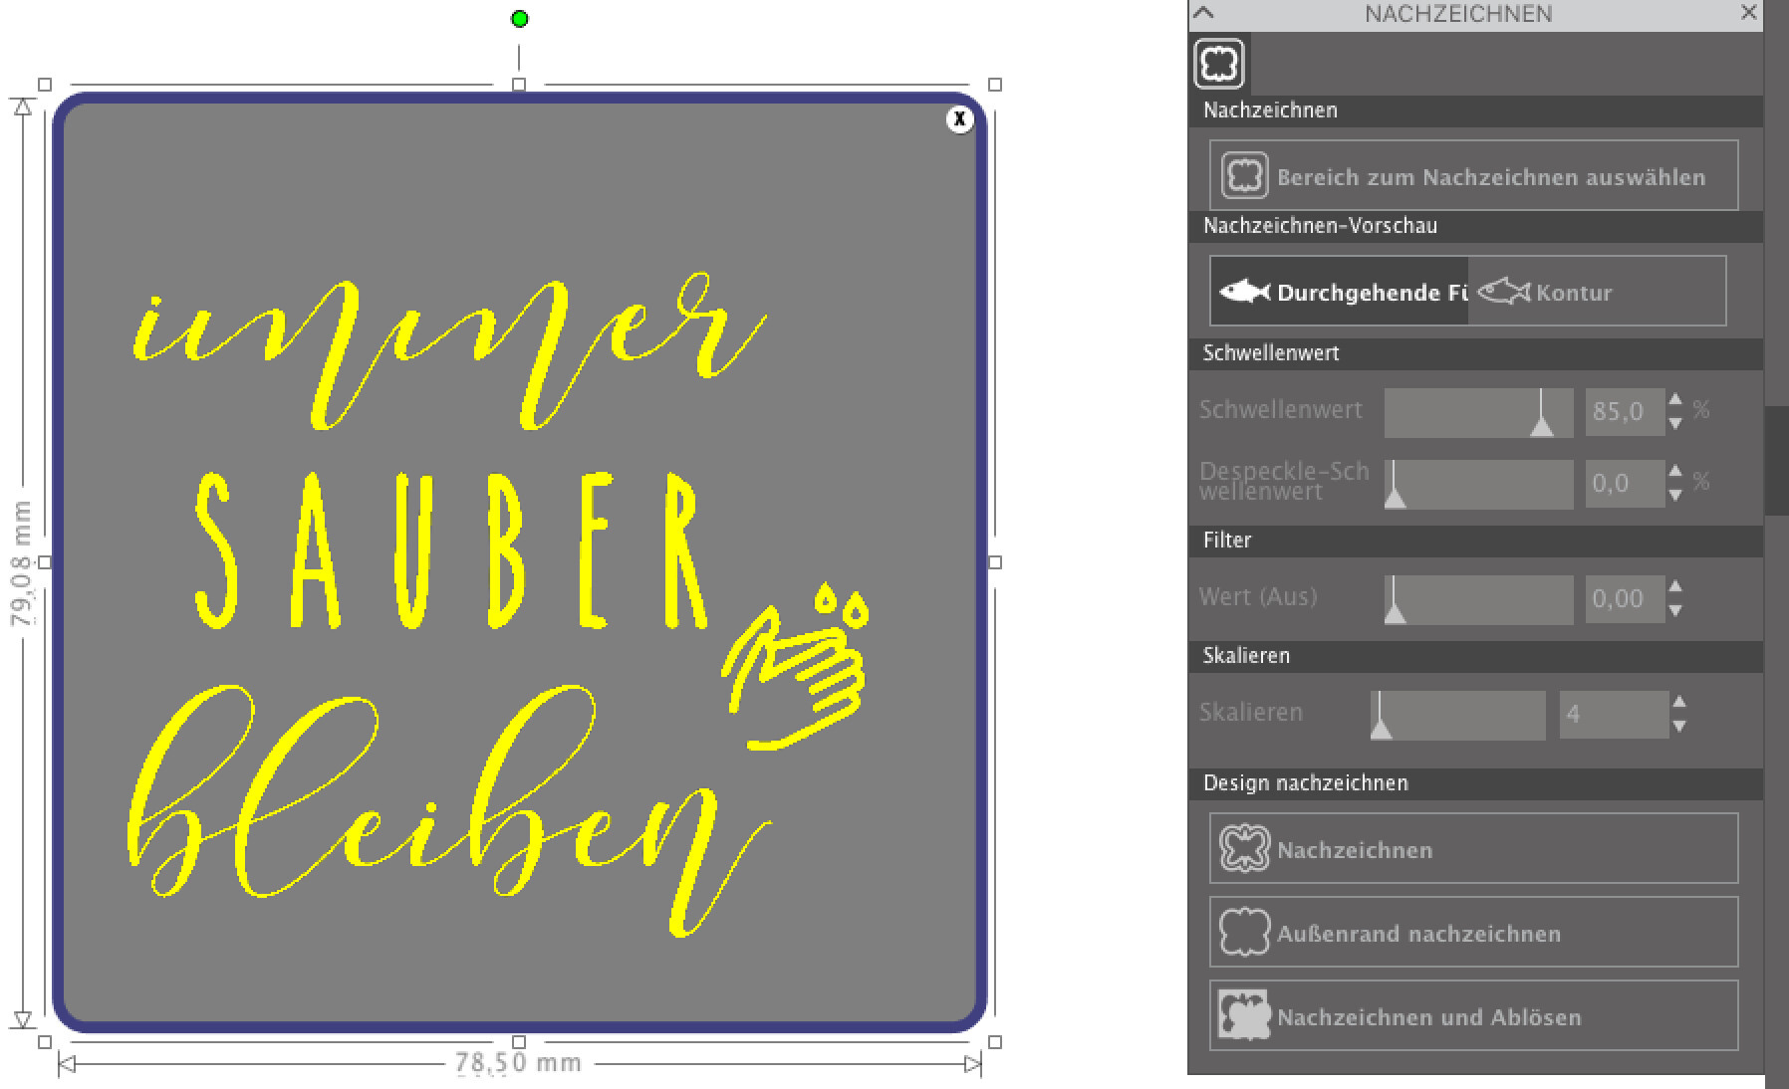Click the trace panel icon at top

pos(1219,64)
